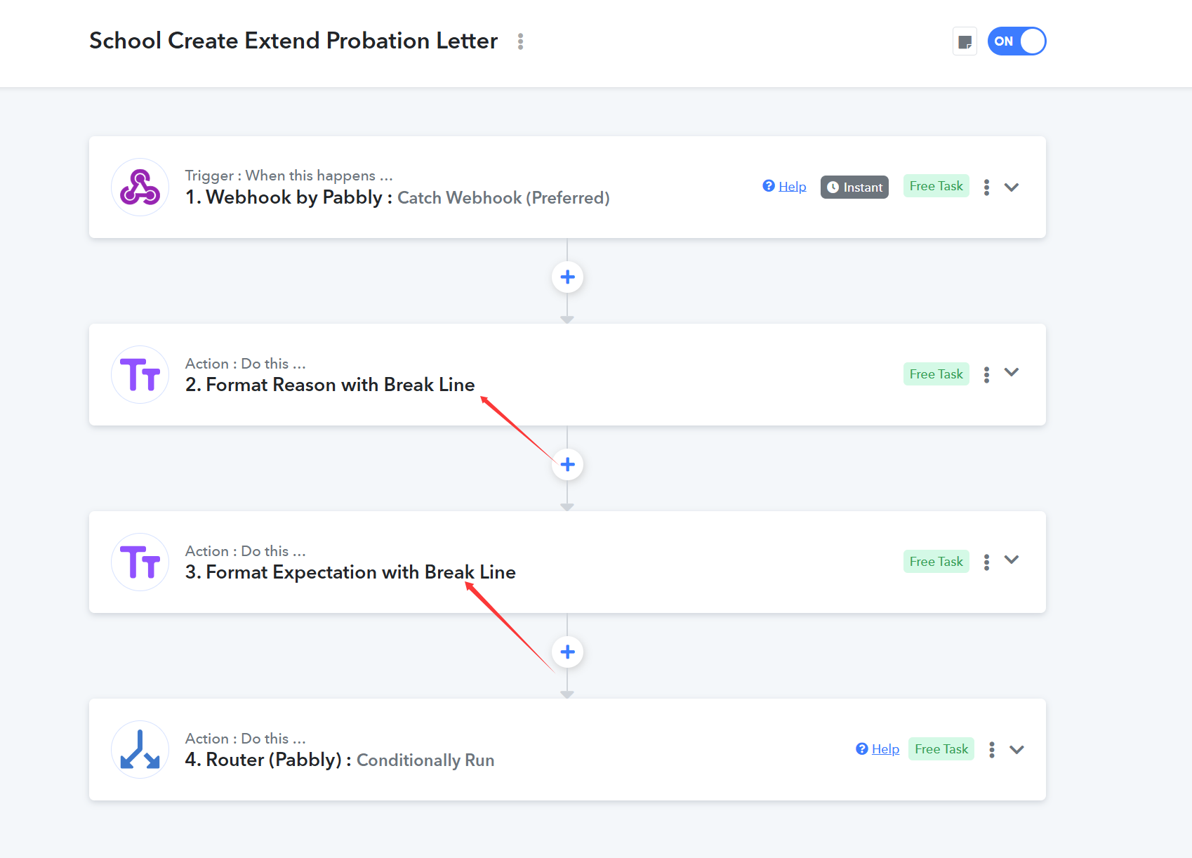Image resolution: width=1192 pixels, height=858 pixels.
Task: Click the Webhook by Pabbly trigger icon
Action: (x=140, y=187)
